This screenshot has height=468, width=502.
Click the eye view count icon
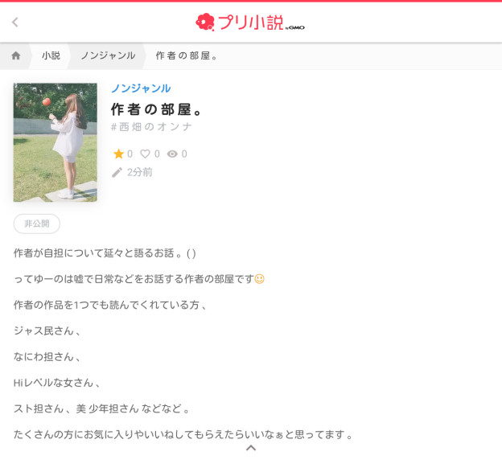tap(172, 154)
